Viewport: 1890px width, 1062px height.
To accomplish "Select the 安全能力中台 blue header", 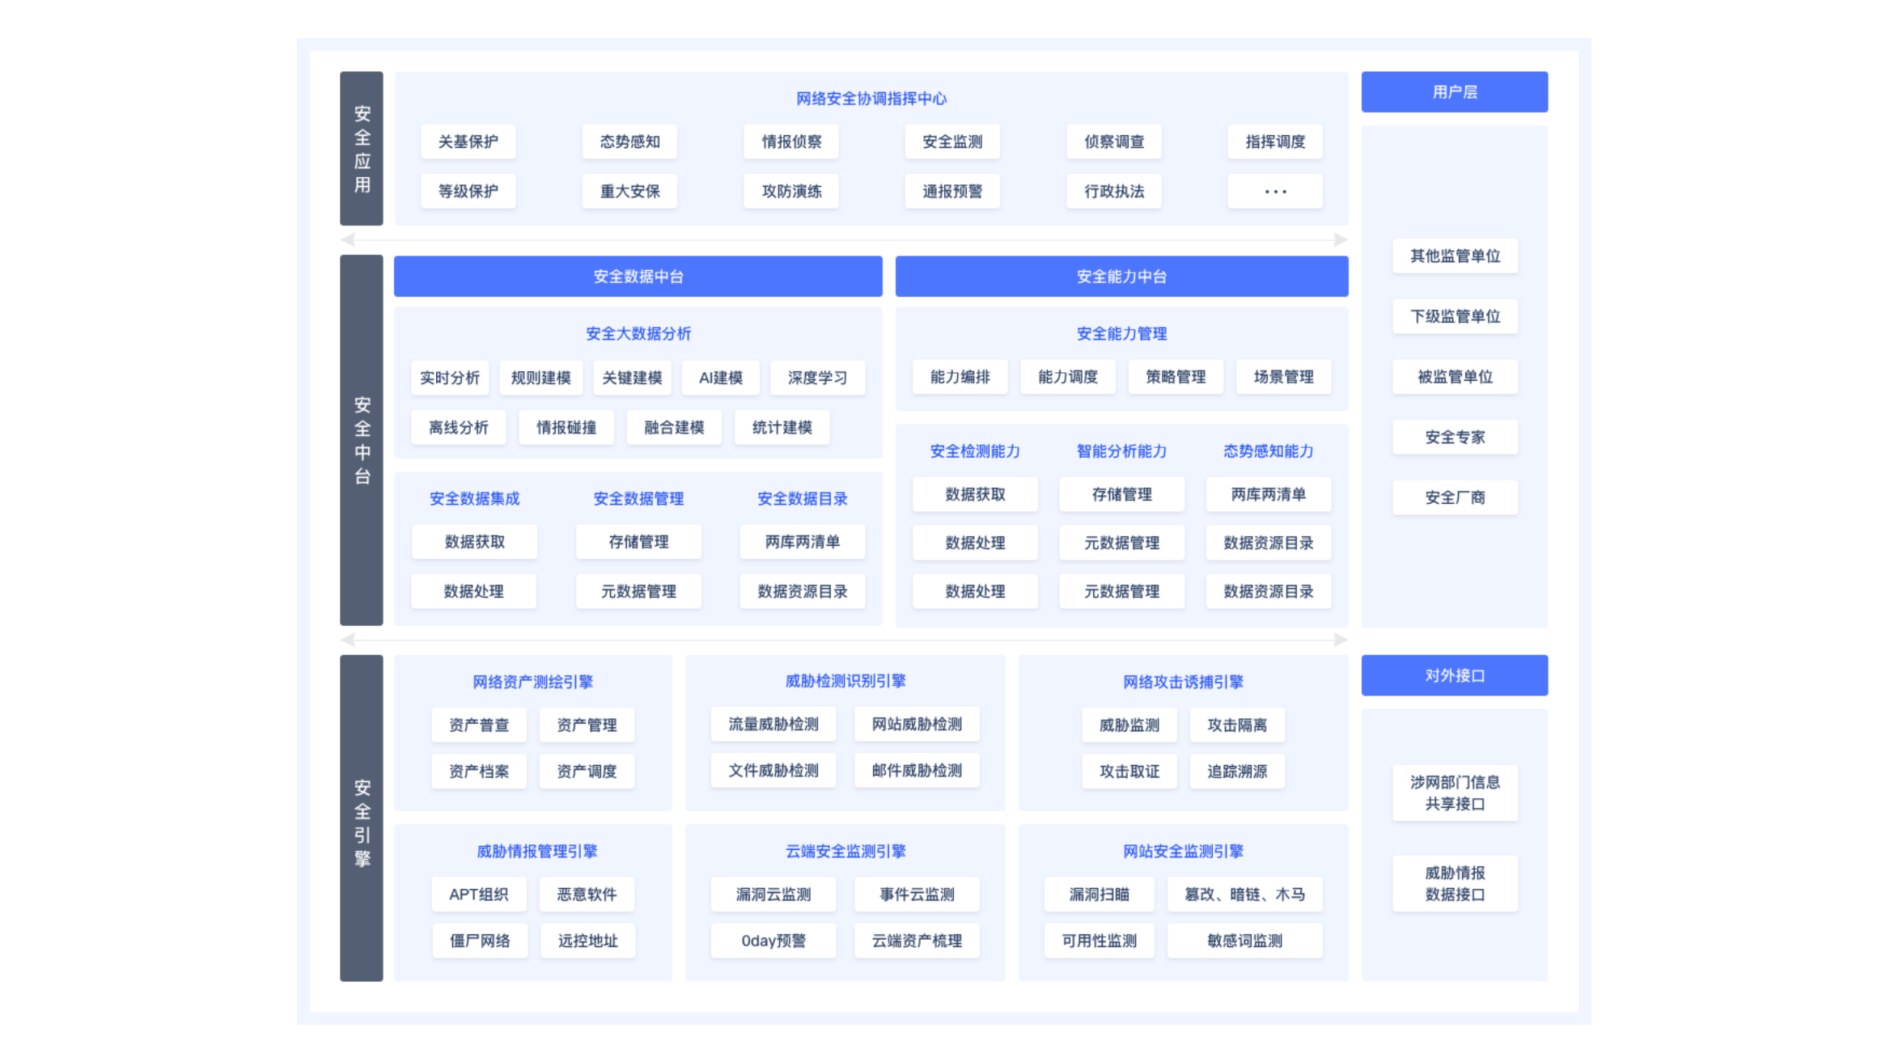I will [1121, 277].
